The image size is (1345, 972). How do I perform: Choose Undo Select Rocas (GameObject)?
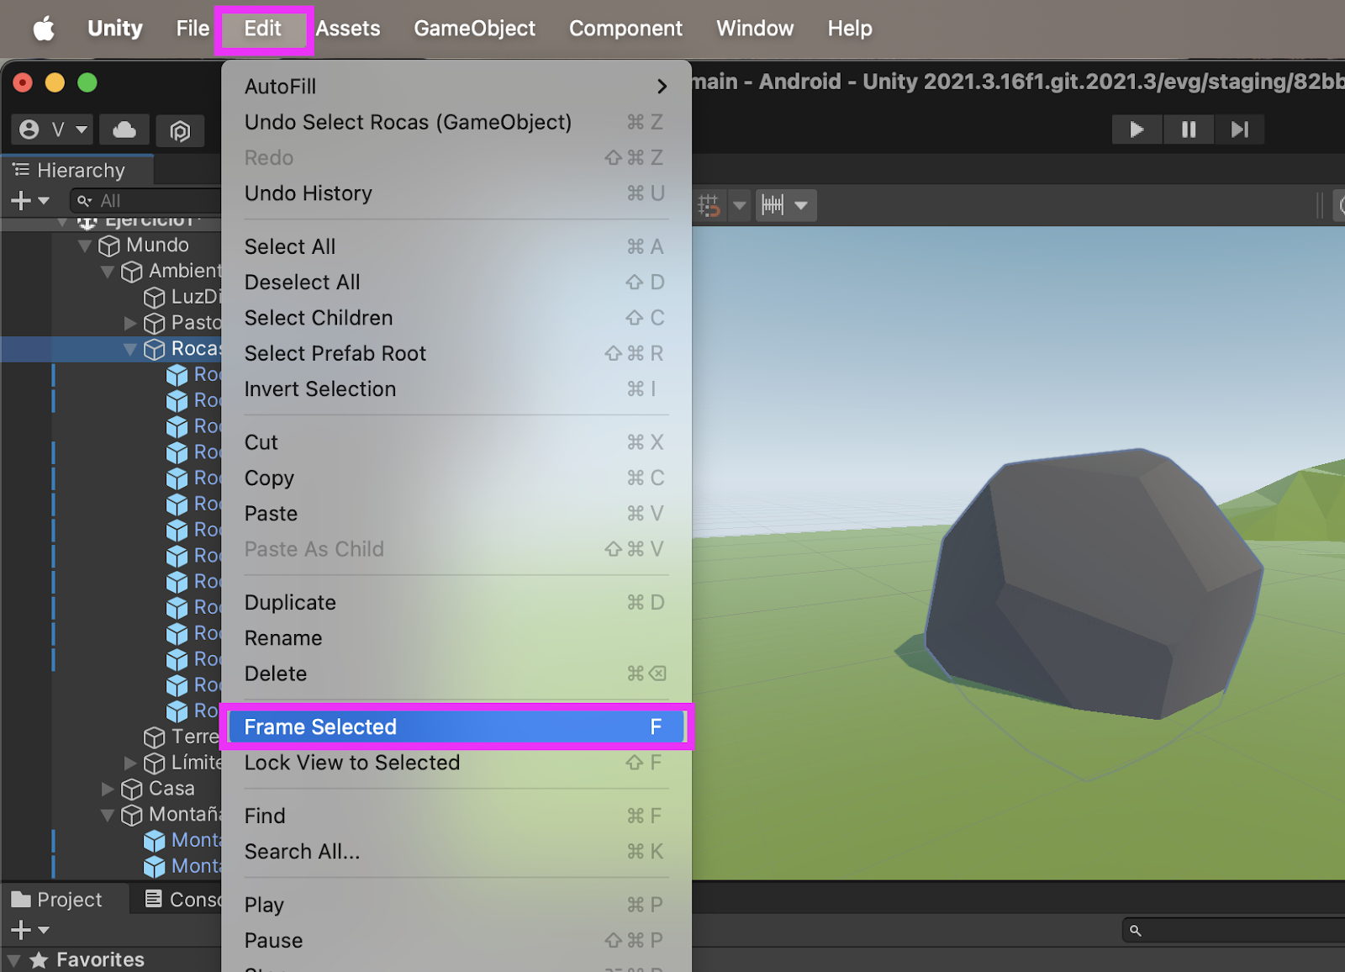[x=456, y=122]
